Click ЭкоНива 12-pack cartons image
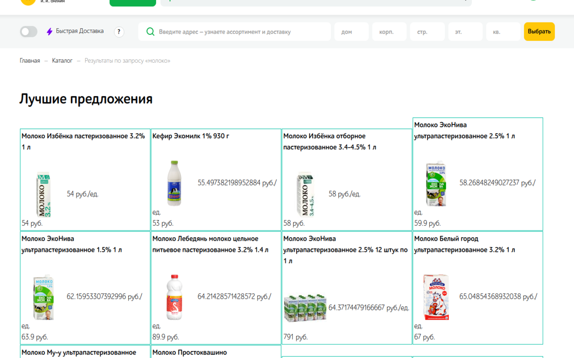Image resolution: width=574 pixels, height=358 pixels. pos(305,308)
